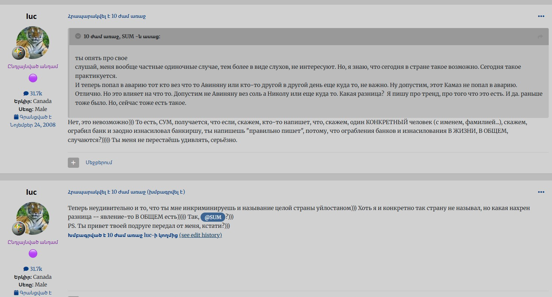Click the 31.7k comment icon beside the edited post
Screen dimensions: 552x297
pyautogui.click(x=26, y=269)
